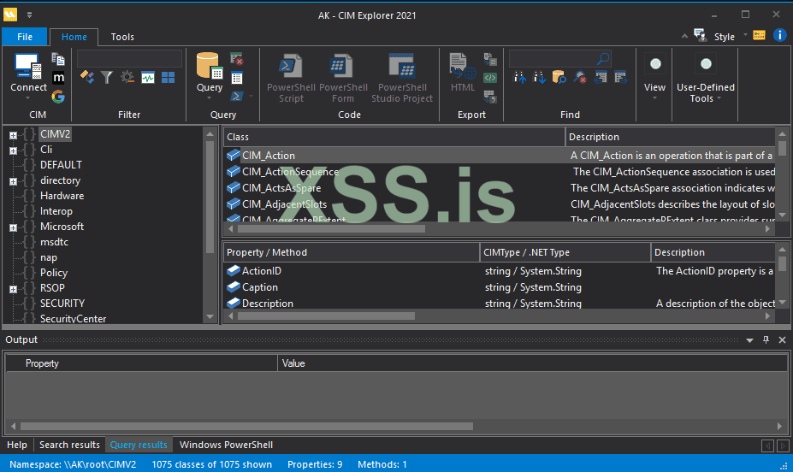793x472 pixels.
Task: Expand the CIMV2 namespace node
Action: tap(13, 134)
